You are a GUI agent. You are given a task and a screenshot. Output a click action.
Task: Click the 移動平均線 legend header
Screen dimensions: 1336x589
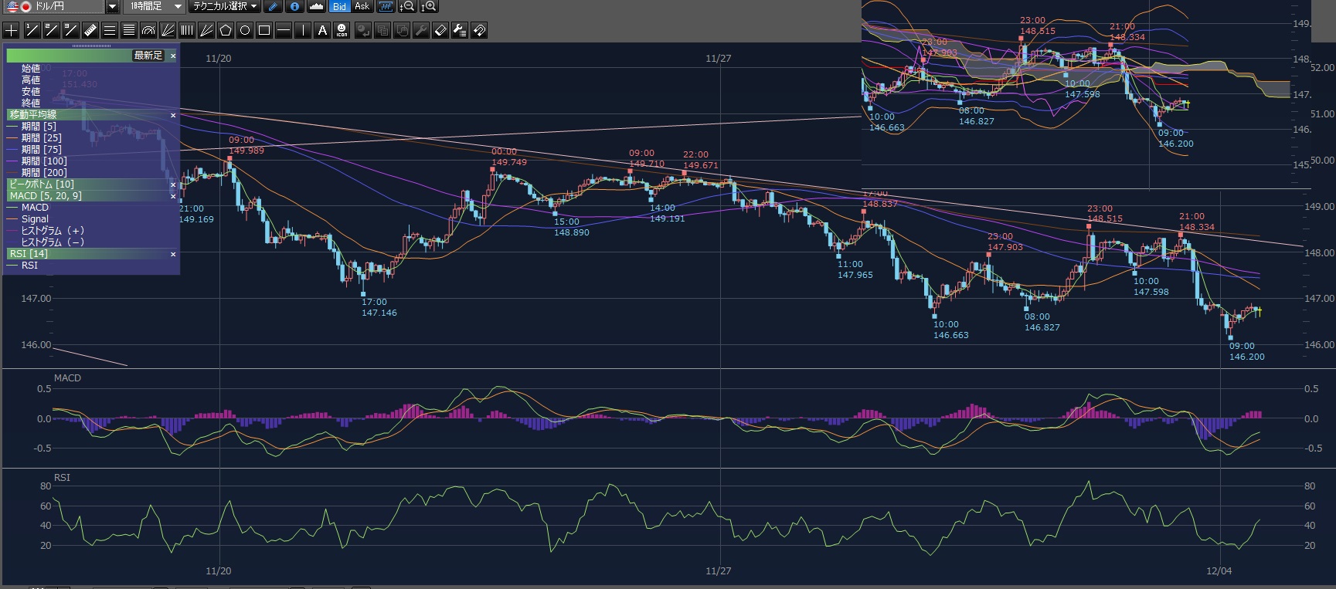(33, 115)
